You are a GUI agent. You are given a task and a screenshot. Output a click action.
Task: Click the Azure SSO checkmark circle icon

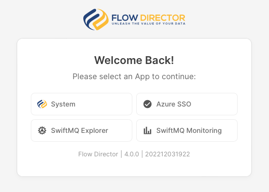tap(147, 104)
